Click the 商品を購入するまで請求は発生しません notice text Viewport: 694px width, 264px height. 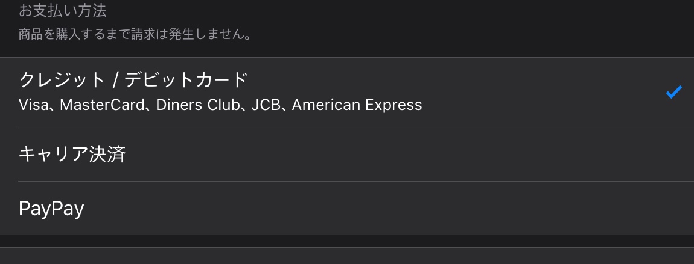(135, 35)
